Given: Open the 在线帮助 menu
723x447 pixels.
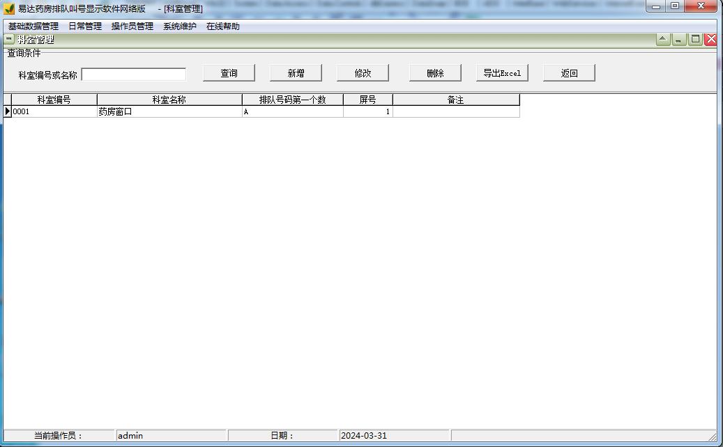Looking at the screenshot, I should 222,26.
